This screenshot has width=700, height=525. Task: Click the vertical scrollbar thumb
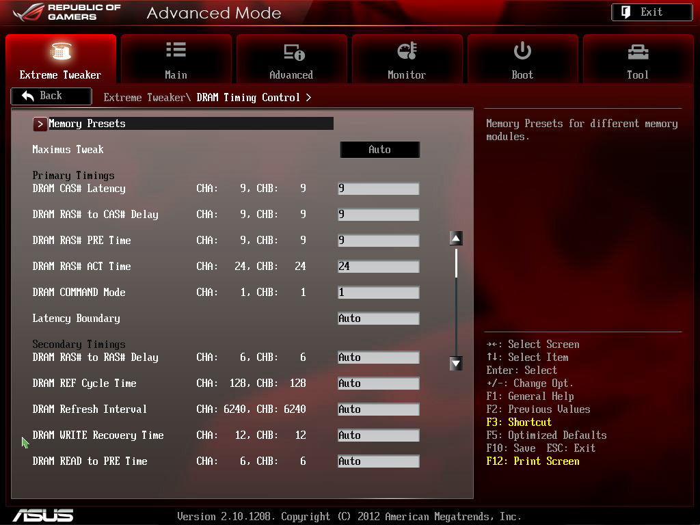click(456, 263)
